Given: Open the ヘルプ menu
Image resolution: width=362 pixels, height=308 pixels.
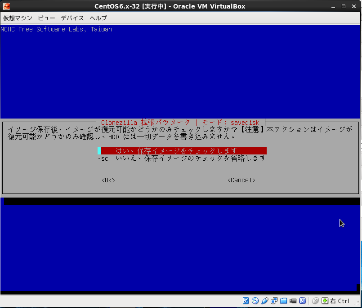Looking at the screenshot, I should pos(98,18).
